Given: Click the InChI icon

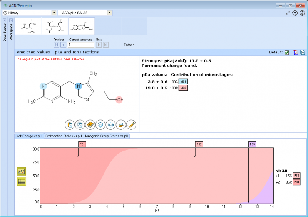Looking at the screenshot, I should 110,125.
